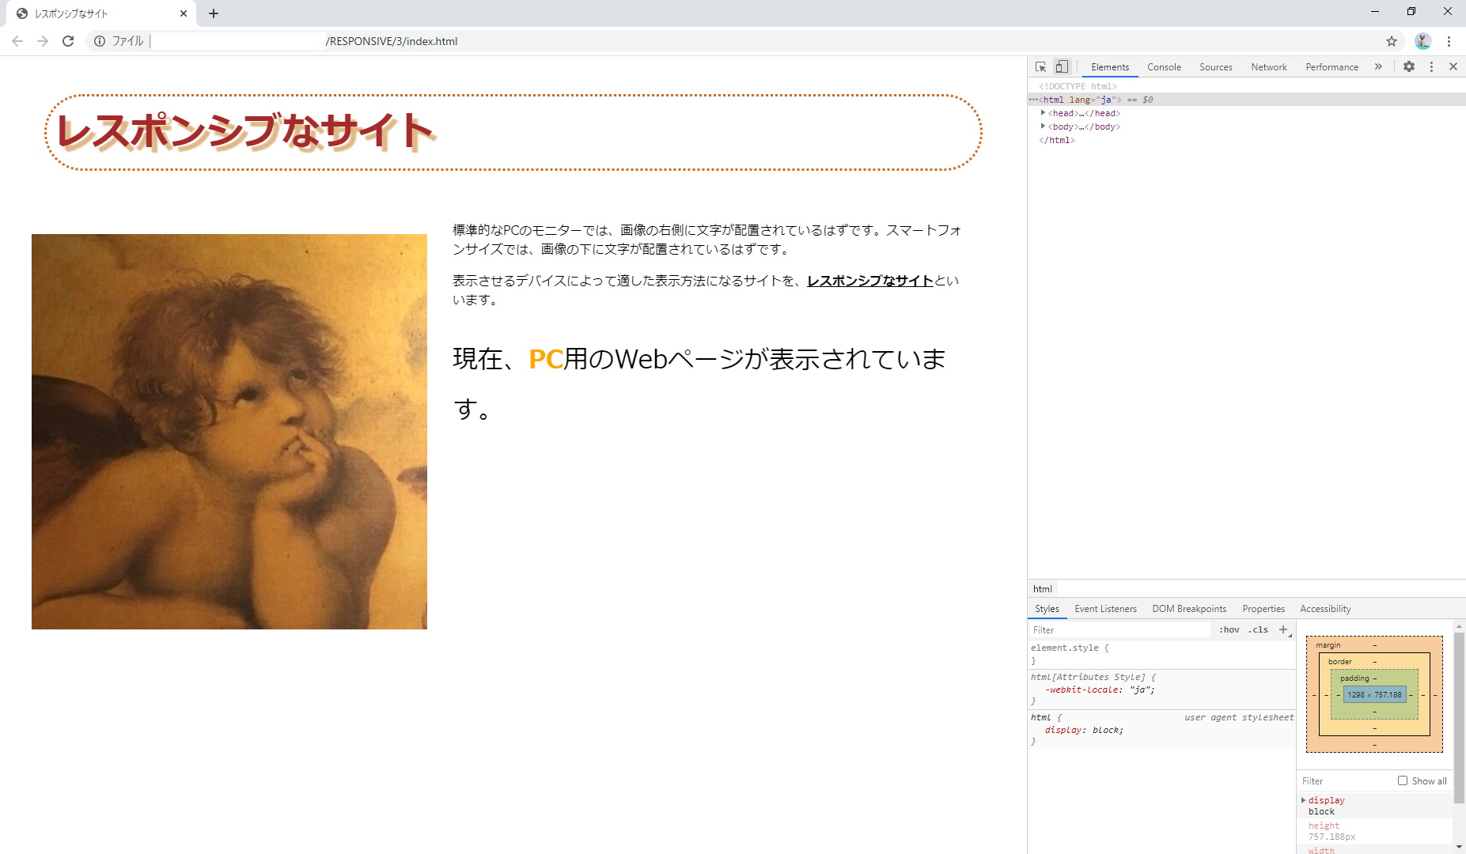Open DevTools settings gear
The height and width of the screenshot is (854, 1466).
pyautogui.click(x=1408, y=66)
